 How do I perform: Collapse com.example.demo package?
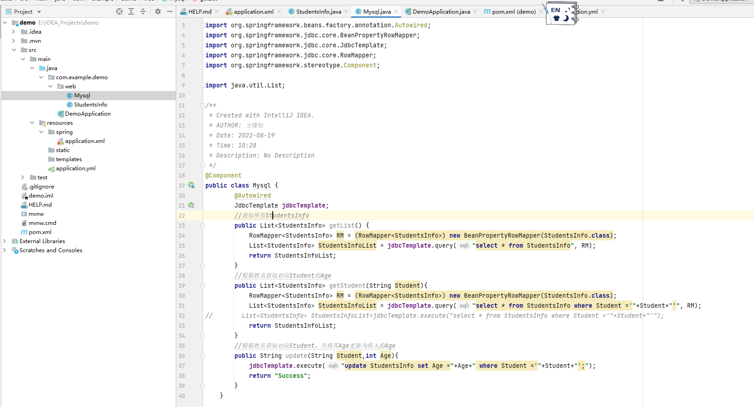[x=41, y=77]
